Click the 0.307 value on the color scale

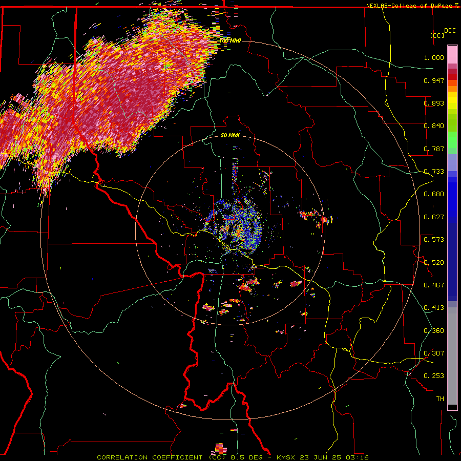[434, 353]
